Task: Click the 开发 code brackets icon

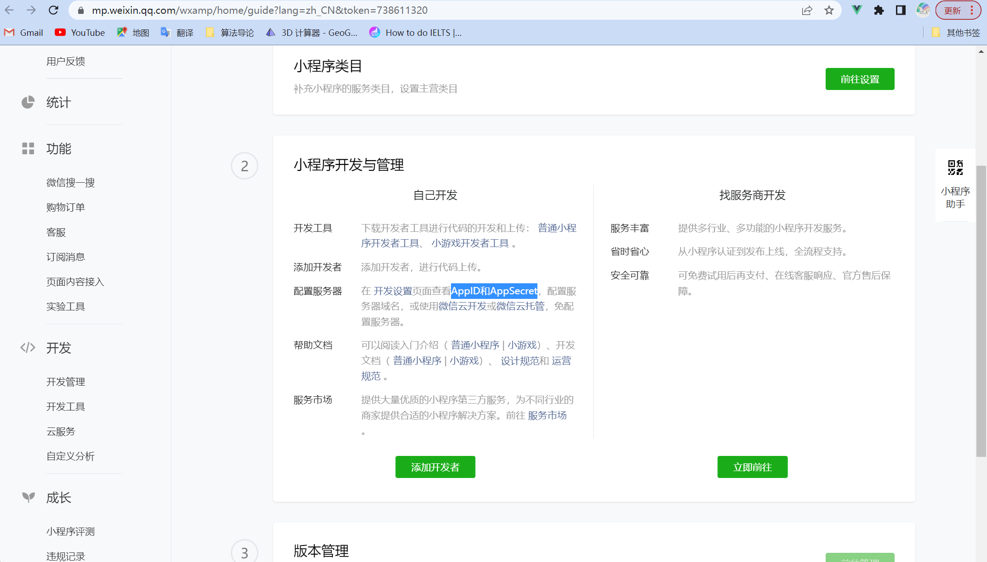Action: click(28, 348)
